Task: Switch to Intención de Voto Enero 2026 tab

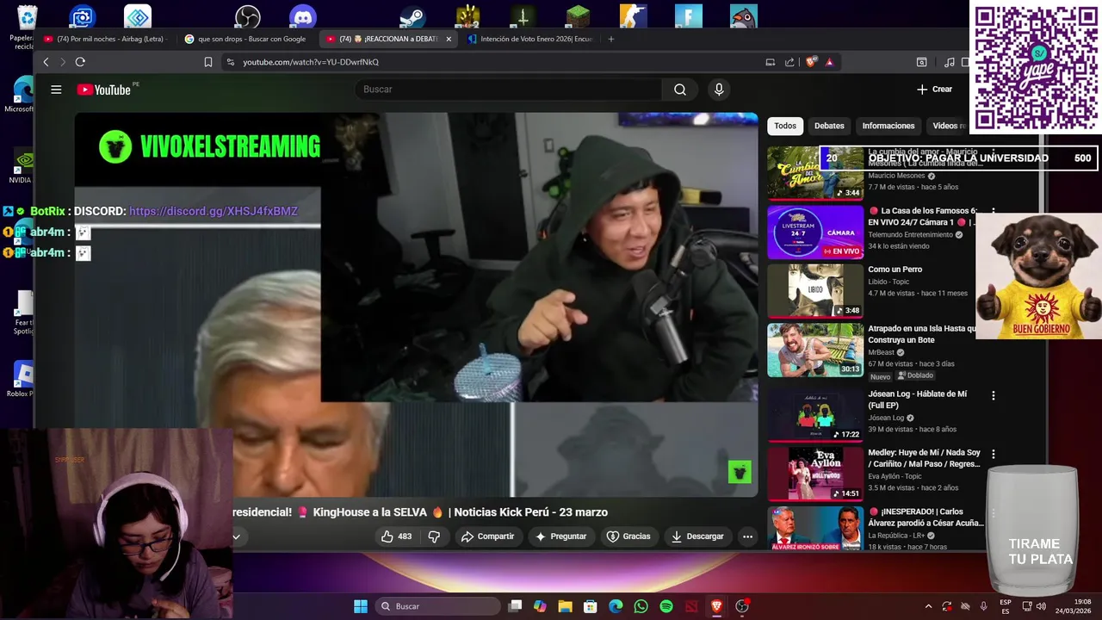Action: coord(530,39)
